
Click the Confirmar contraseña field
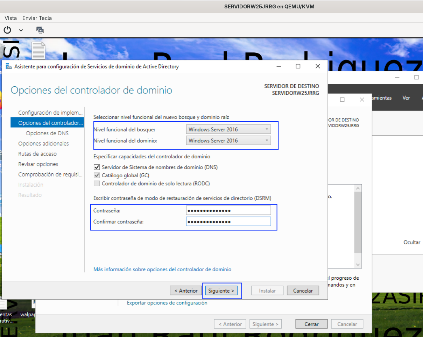click(x=228, y=222)
